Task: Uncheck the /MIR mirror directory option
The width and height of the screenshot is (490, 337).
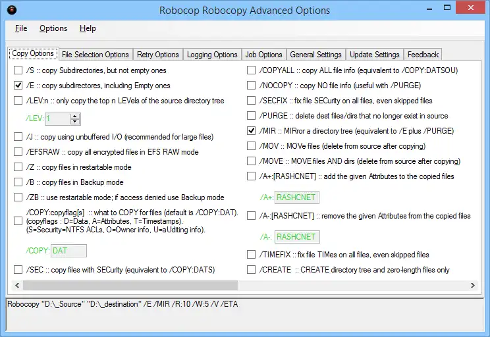Action: [x=251, y=131]
